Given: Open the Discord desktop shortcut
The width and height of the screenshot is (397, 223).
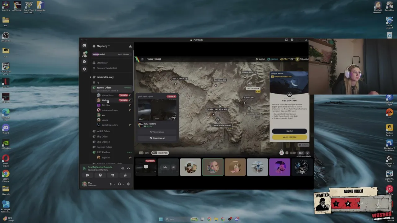Looking at the screenshot, I should pos(6,129).
